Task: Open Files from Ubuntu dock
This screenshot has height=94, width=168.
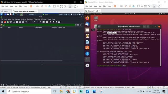Action: 87,30
